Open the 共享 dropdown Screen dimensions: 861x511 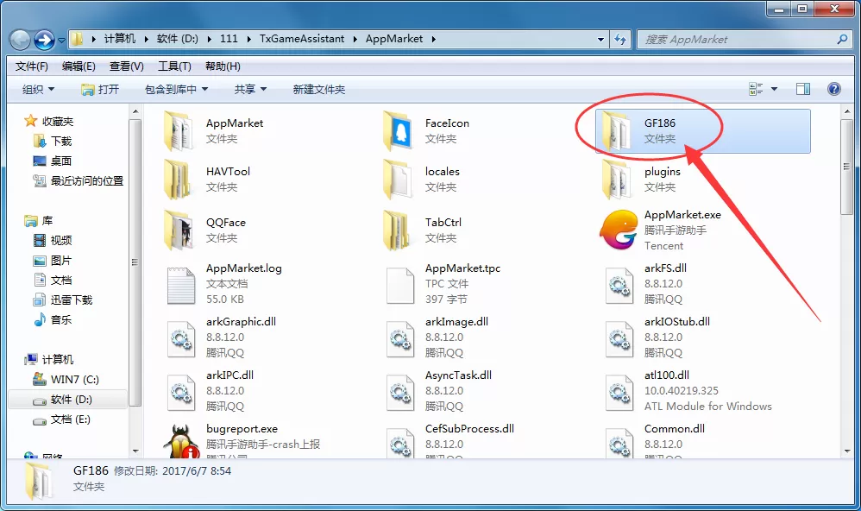[x=250, y=89]
